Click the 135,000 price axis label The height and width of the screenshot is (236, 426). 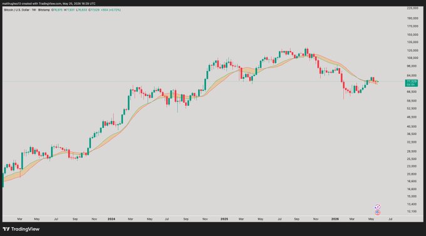pyautogui.click(x=412, y=42)
